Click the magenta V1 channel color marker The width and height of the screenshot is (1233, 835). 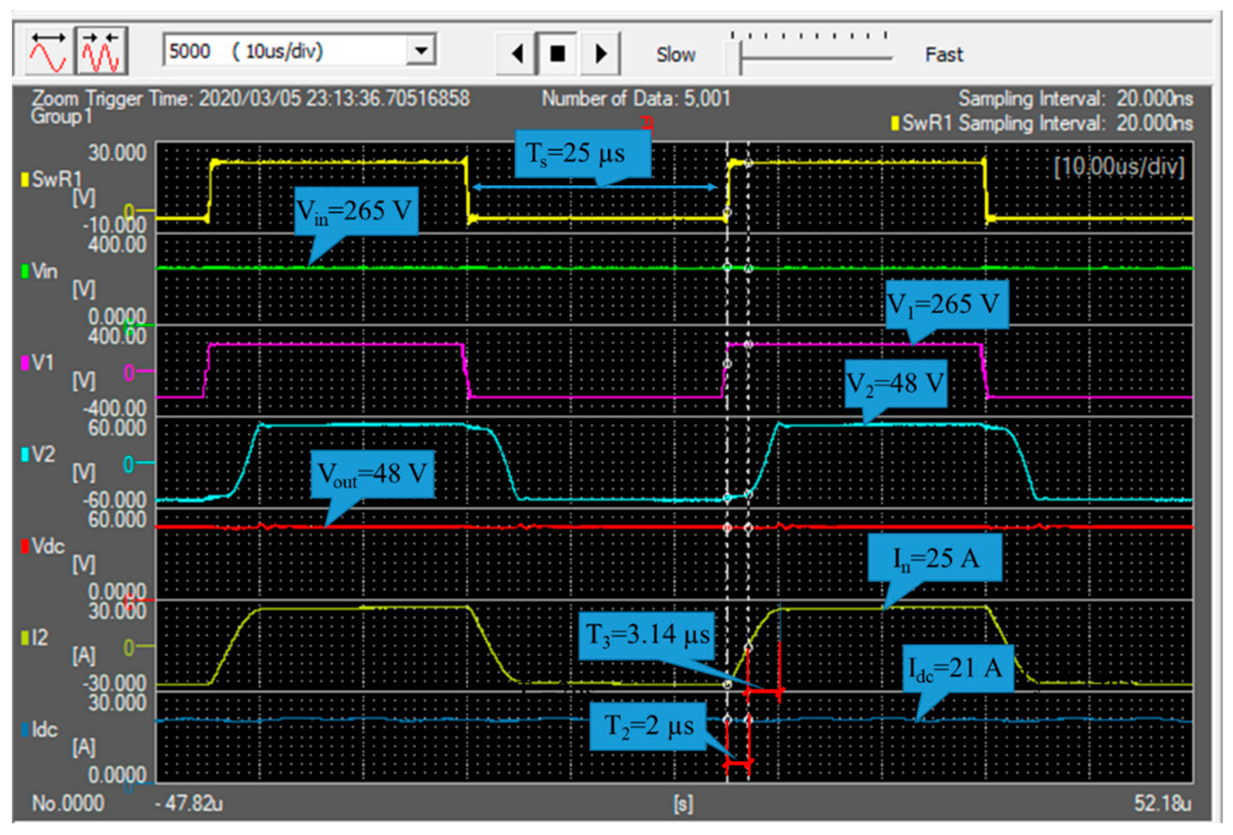point(24,362)
